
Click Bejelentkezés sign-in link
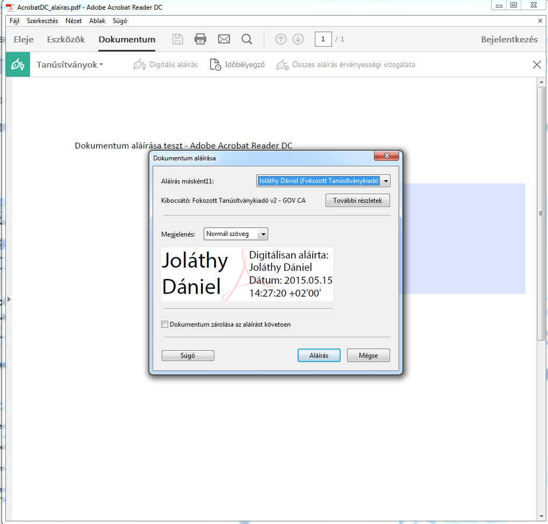(509, 40)
